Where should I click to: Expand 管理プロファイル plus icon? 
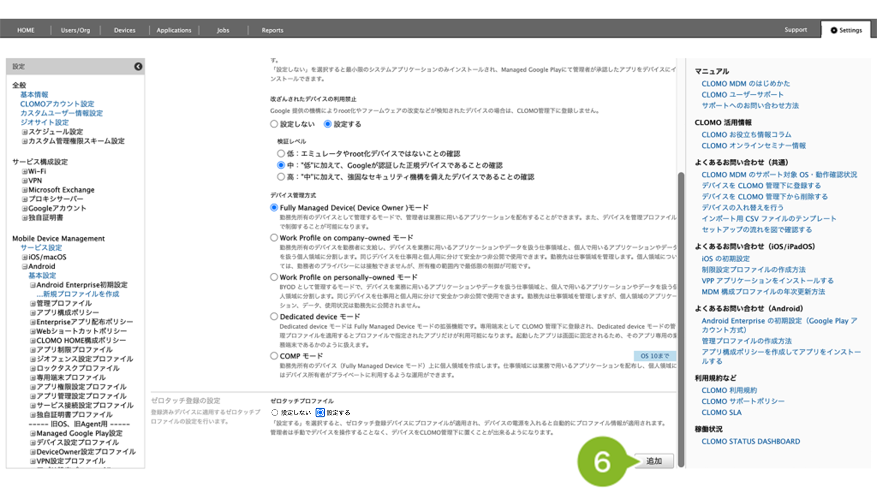coord(33,304)
